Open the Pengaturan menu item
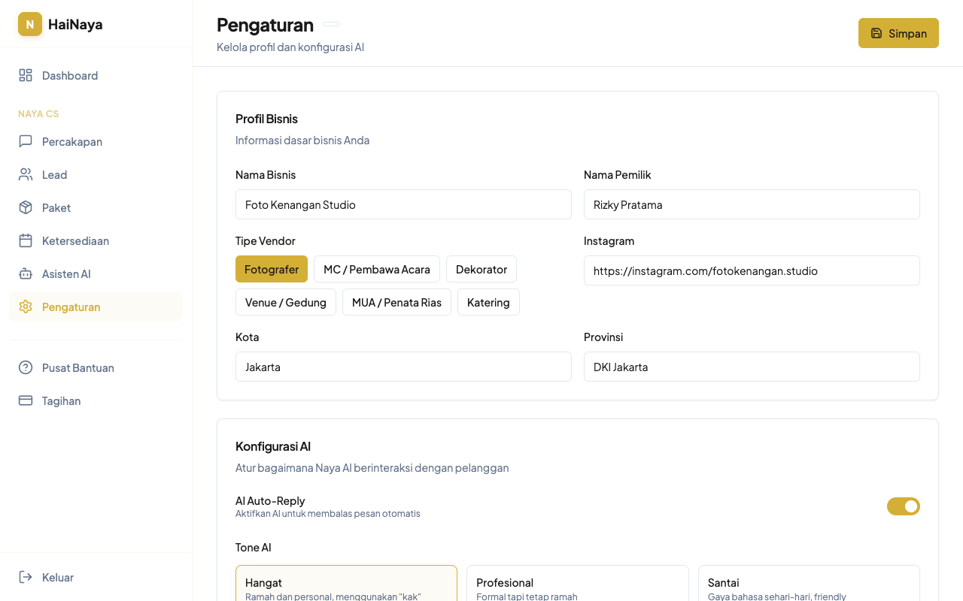The image size is (963, 601). click(71, 307)
